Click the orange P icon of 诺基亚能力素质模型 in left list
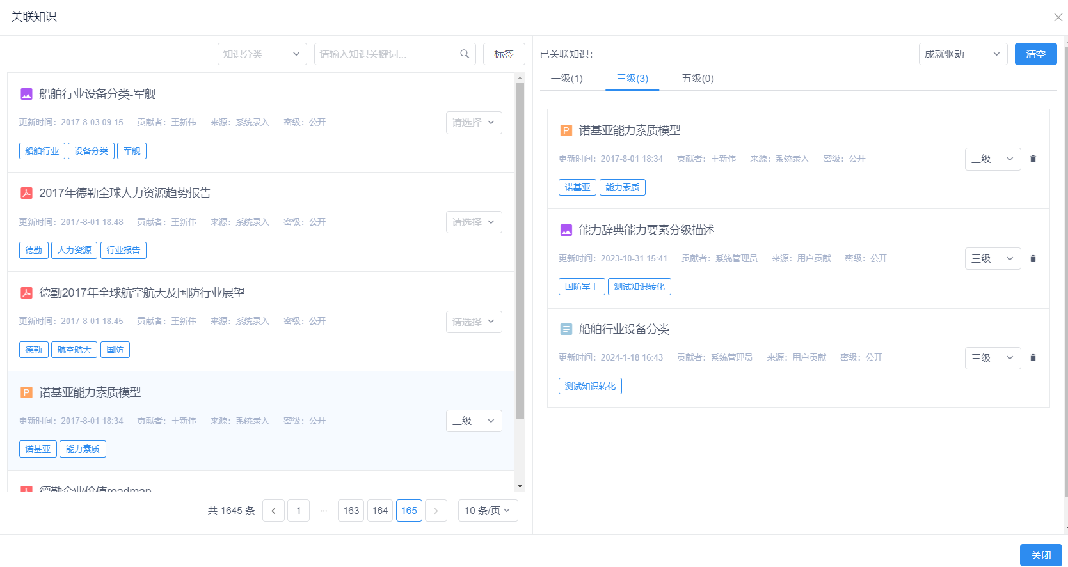1068x567 pixels. point(26,392)
